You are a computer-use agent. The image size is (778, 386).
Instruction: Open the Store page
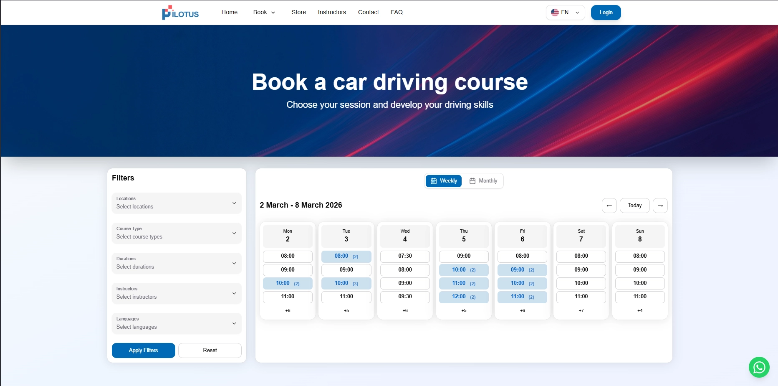299,12
